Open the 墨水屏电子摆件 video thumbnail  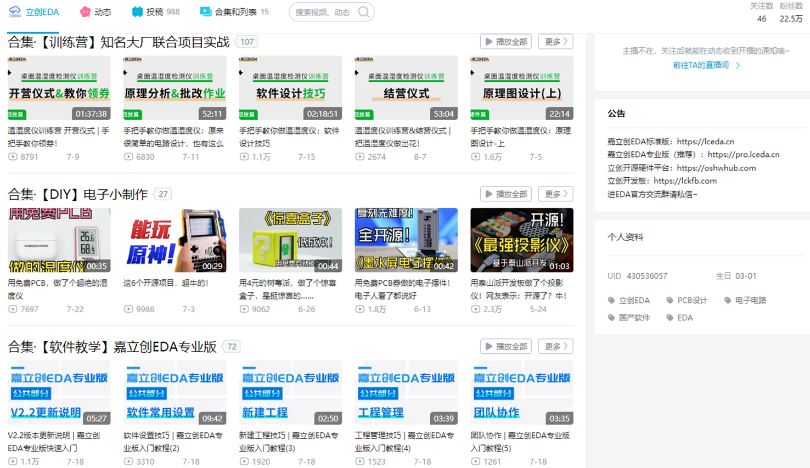[x=406, y=240]
